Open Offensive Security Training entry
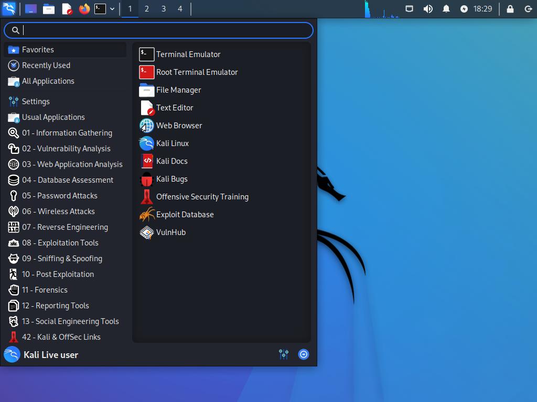The width and height of the screenshot is (537, 402). coord(222,197)
